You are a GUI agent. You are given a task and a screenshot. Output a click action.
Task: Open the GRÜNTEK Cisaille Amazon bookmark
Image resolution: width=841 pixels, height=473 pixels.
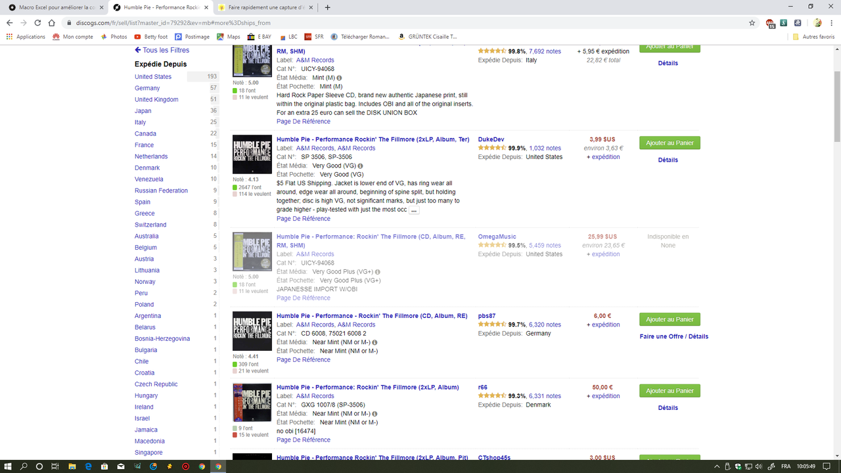[428, 37]
